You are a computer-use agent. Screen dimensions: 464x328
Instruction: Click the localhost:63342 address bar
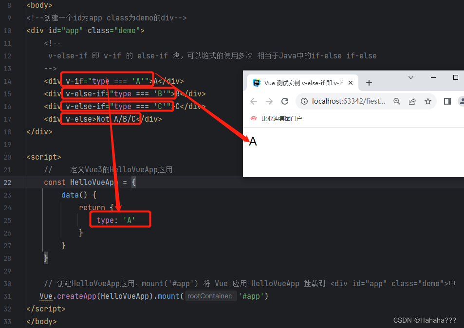(349, 101)
